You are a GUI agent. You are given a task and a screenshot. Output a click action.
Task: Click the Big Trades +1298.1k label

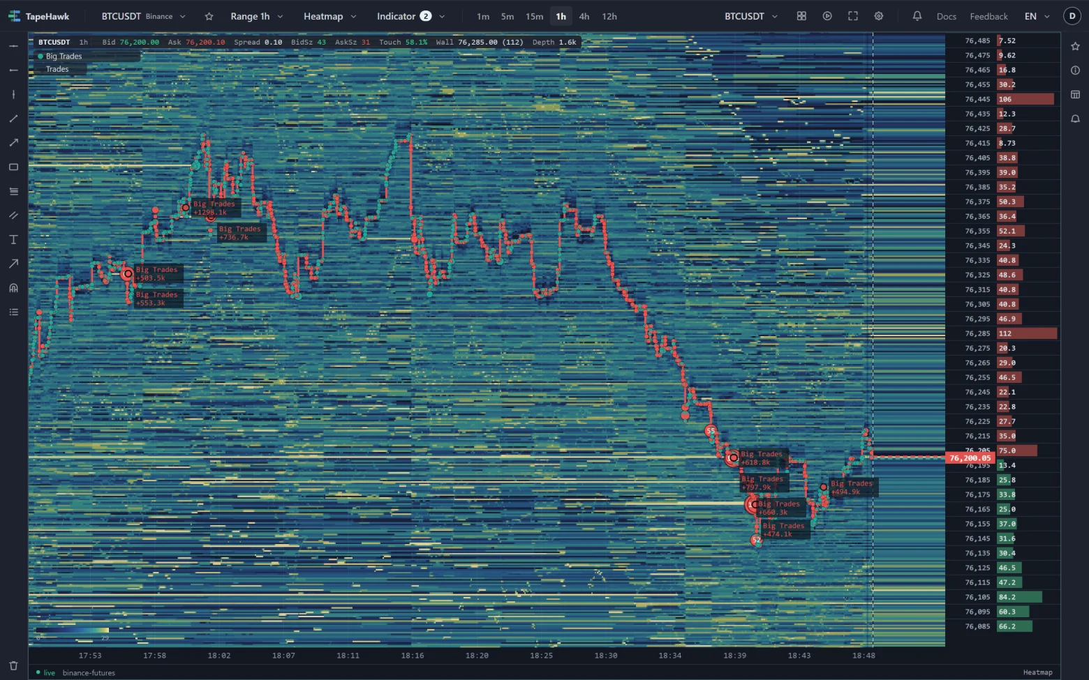coord(214,208)
